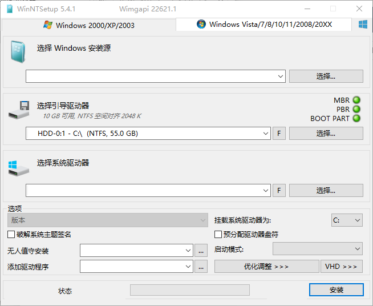Click the Windows XP flag tab icon
This screenshot has width=373, height=306.
pyautogui.click(x=48, y=25)
